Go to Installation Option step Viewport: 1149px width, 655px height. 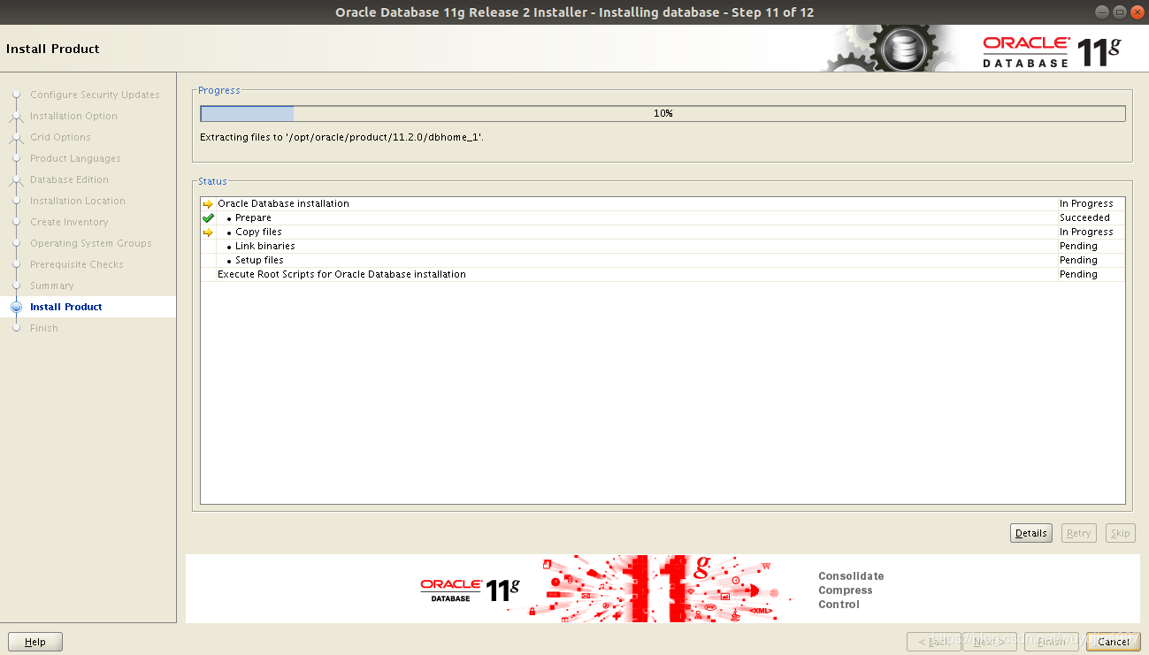tap(73, 116)
